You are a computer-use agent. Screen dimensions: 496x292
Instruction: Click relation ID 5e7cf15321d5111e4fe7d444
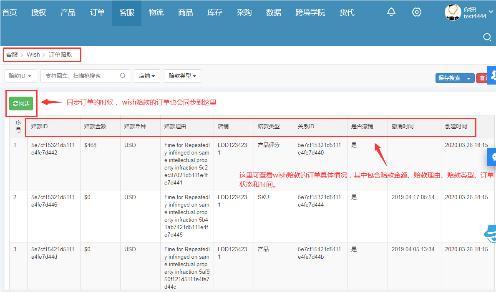pyautogui.click(x=320, y=201)
